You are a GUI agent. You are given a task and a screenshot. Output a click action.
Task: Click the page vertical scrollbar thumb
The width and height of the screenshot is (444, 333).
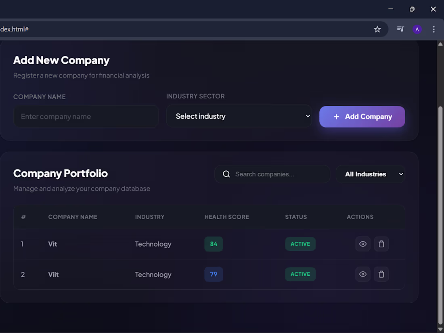[440, 214]
